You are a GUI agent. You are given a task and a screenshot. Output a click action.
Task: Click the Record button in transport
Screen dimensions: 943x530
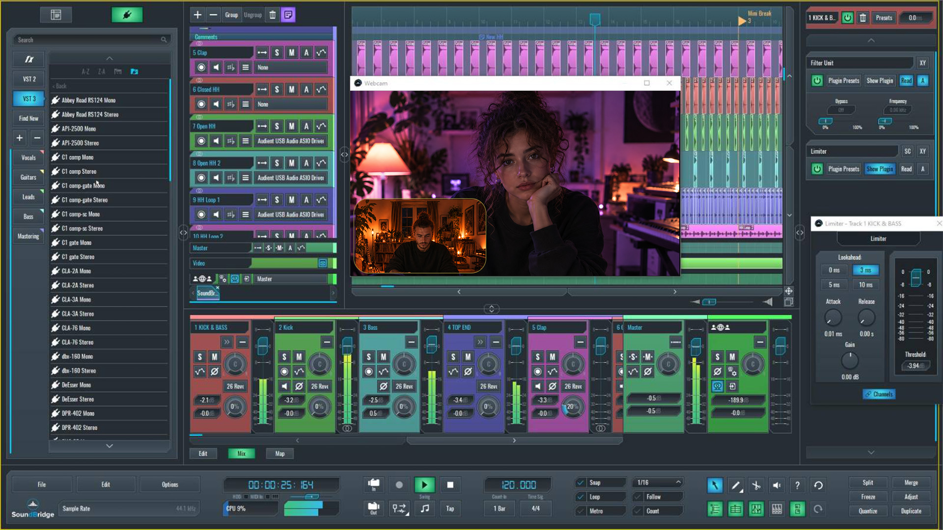(399, 485)
